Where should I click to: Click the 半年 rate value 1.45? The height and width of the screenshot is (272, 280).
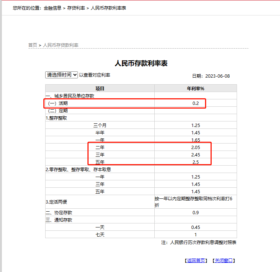pos(195,133)
